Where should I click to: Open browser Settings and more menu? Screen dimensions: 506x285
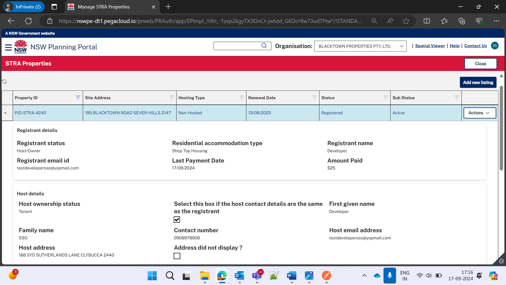(497, 21)
